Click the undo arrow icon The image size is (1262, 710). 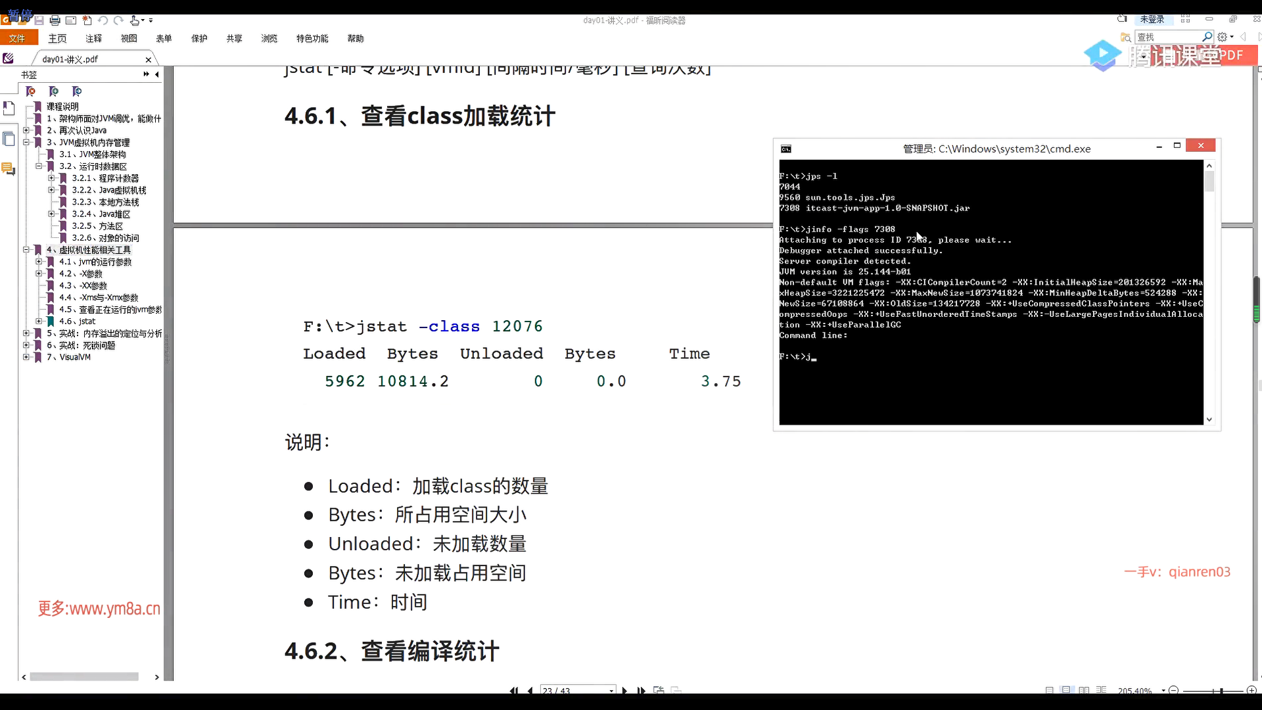pyautogui.click(x=103, y=20)
